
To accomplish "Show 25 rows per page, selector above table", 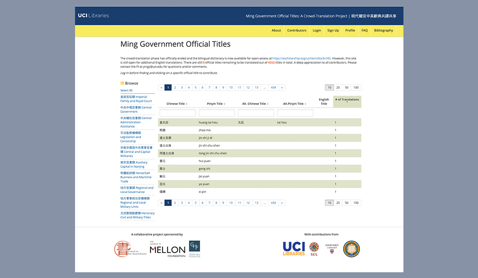I will tap(338, 88).
